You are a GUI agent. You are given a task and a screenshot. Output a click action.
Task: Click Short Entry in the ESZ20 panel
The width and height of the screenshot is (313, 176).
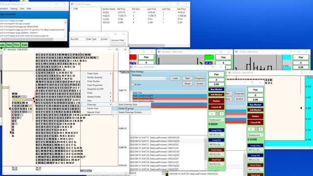pos(216,150)
